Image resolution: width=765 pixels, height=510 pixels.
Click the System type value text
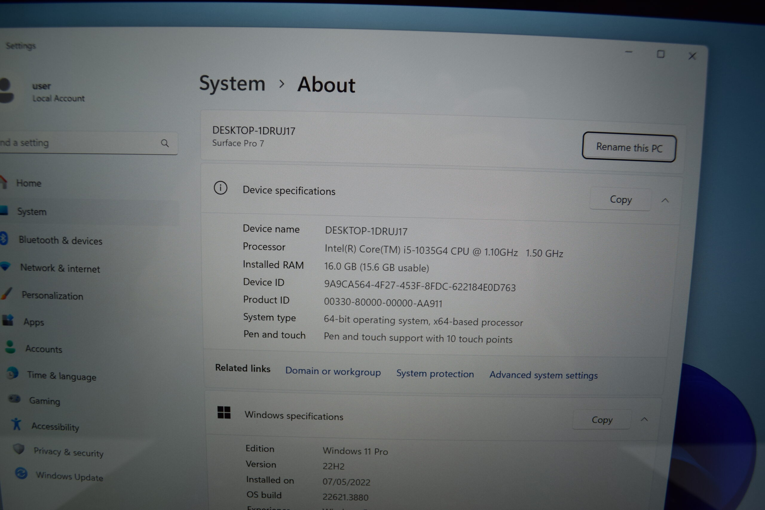click(x=423, y=321)
